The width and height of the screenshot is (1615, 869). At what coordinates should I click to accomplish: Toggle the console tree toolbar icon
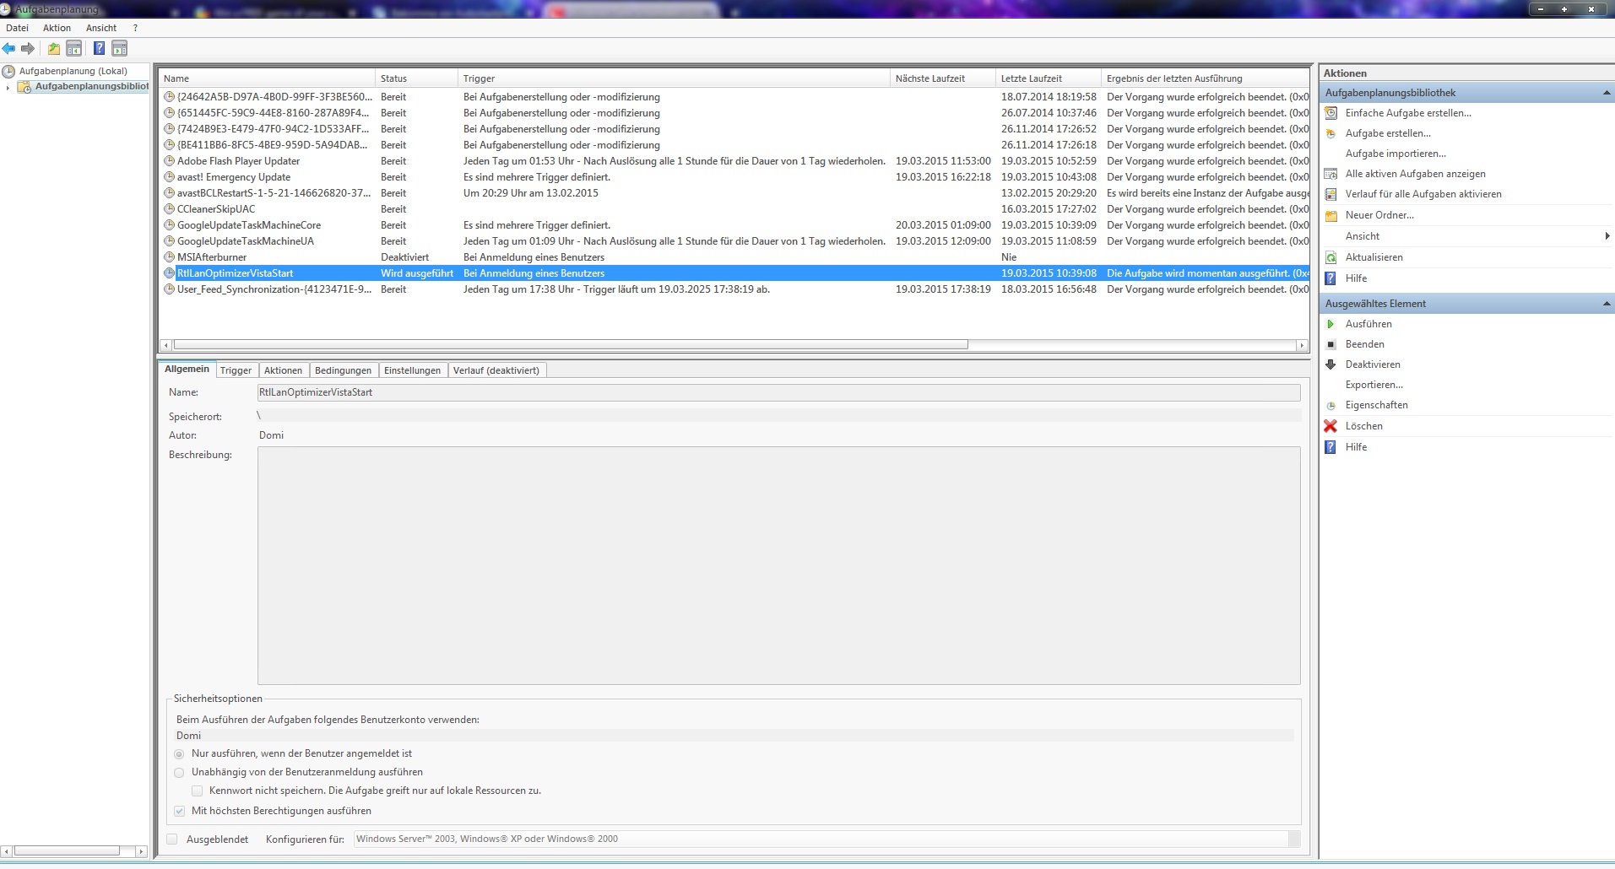[74, 49]
